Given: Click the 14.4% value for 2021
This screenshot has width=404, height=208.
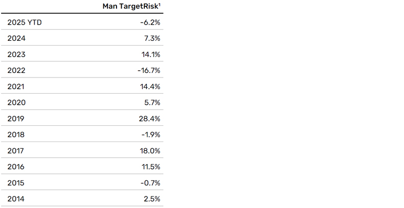Looking at the screenshot, I should (150, 86).
